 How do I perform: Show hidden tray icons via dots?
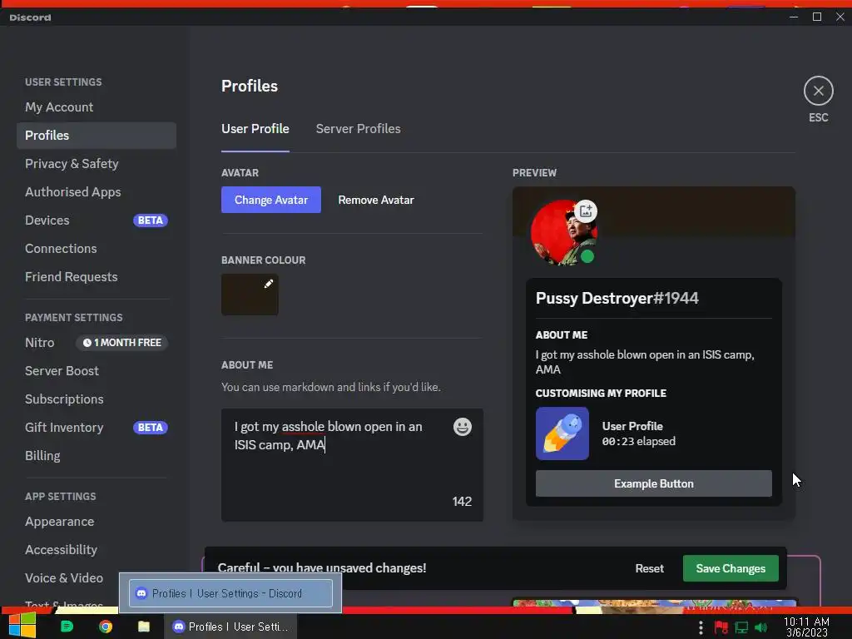tap(701, 627)
